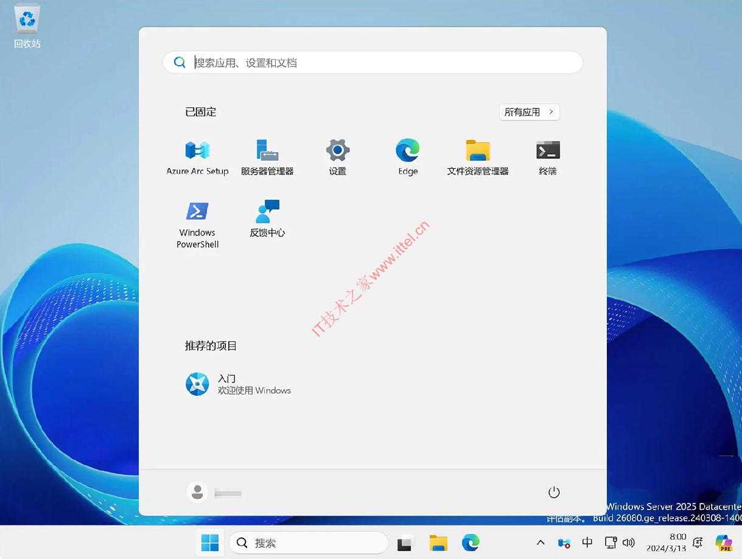Image resolution: width=742 pixels, height=559 pixels.
Task: Click the Start button on taskbar
Action: coord(210,543)
